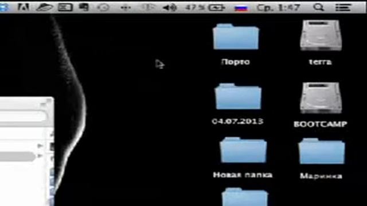Open the Notification Center list icon
The width and height of the screenshot is (367, 206).
[x=343, y=7]
